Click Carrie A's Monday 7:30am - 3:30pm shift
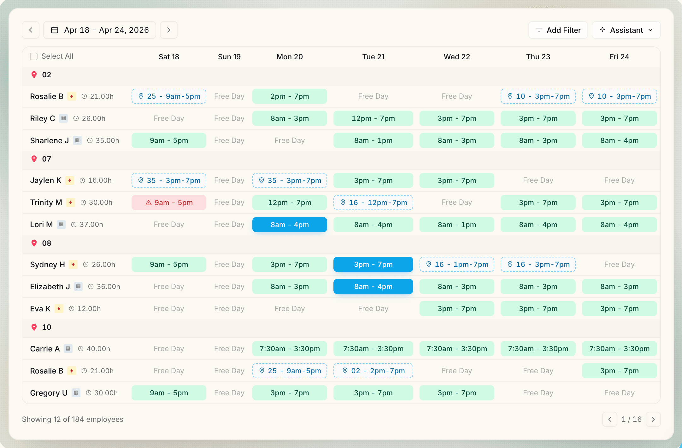682x448 pixels. coord(290,349)
